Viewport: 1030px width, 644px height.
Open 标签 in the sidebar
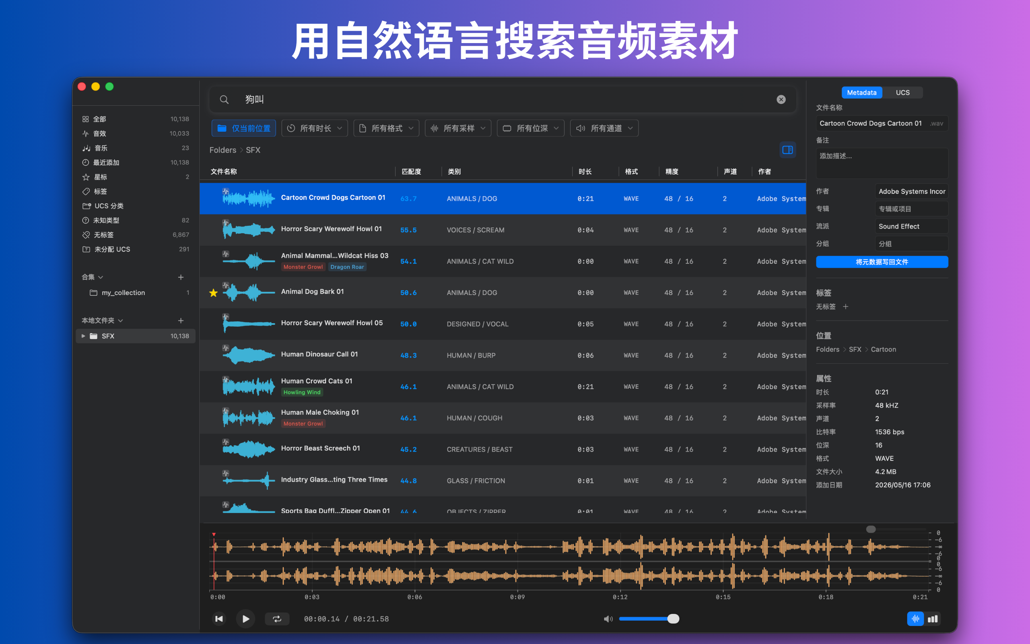[x=136, y=192]
